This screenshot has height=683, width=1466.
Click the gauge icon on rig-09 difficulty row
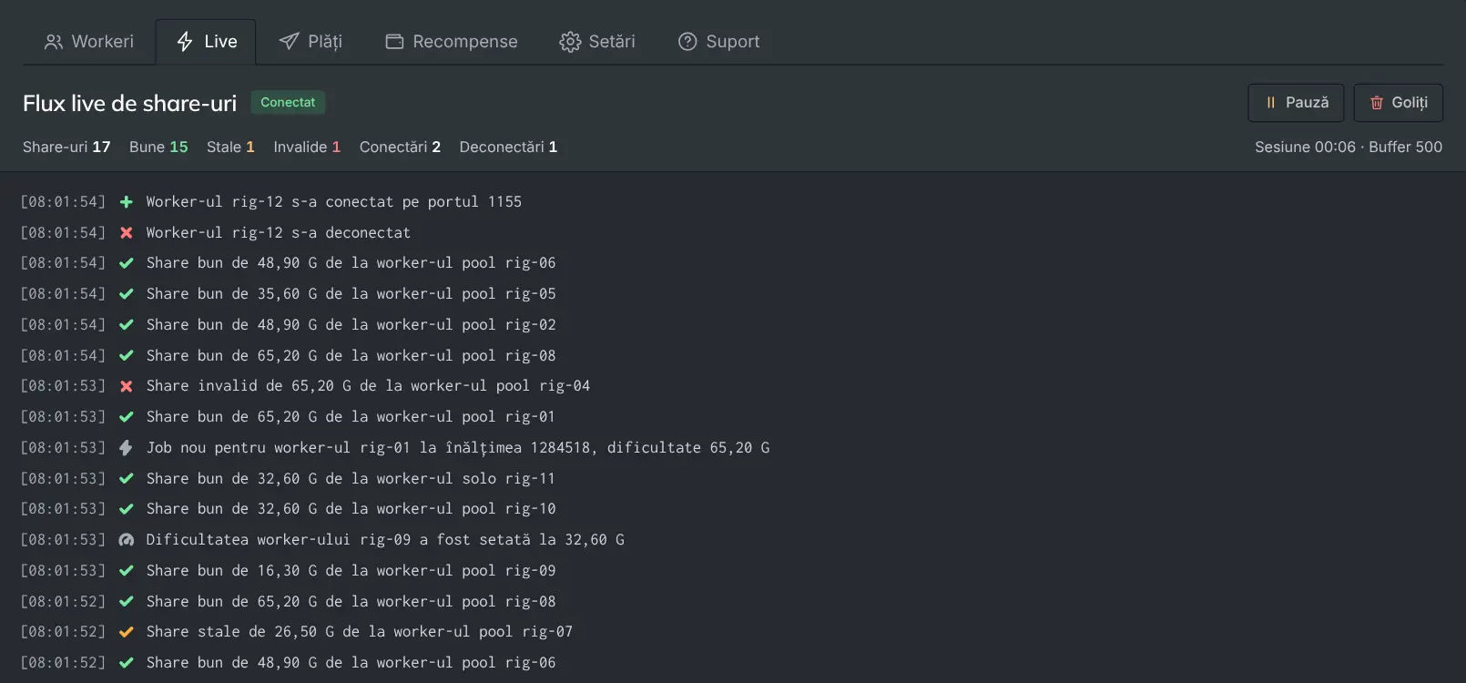[127, 540]
